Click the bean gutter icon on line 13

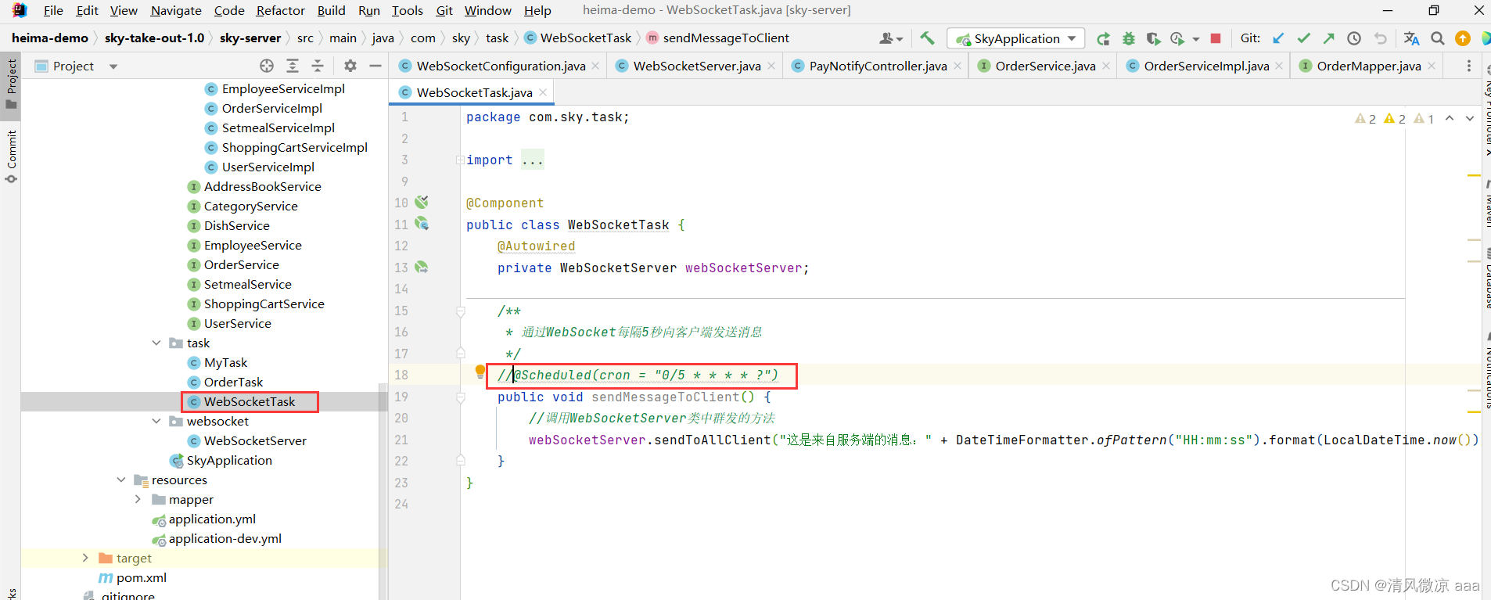click(x=422, y=268)
